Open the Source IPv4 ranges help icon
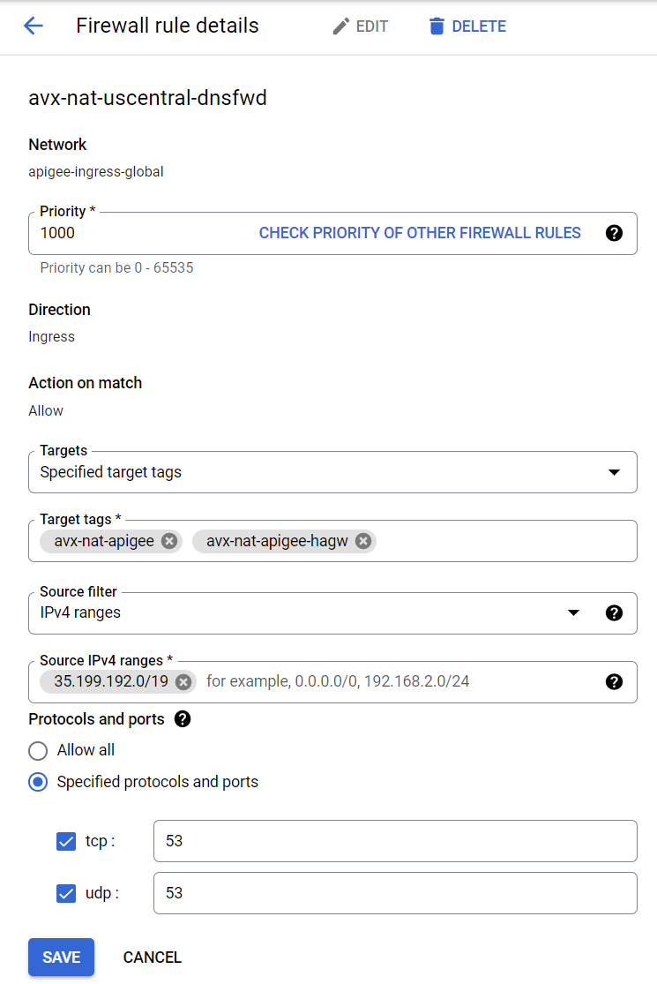This screenshot has width=657, height=984. pyautogui.click(x=615, y=682)
